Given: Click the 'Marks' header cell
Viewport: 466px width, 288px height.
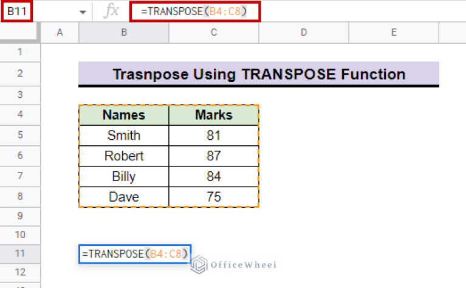Looking at the screenshot, I should (214, 115).
